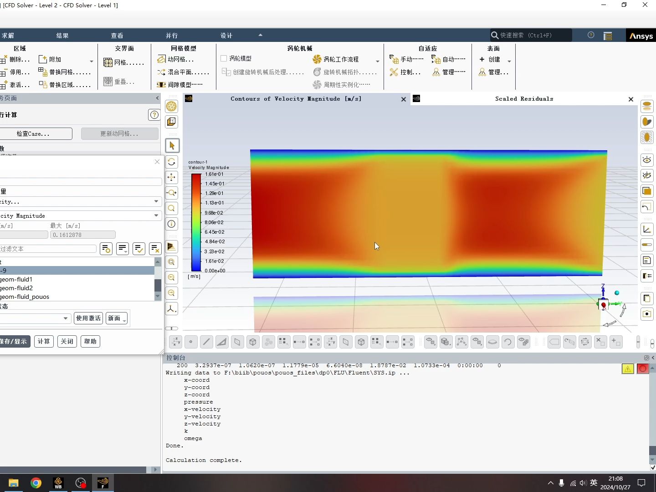Click the layout panel icon beside Ansys logo
The image size is (656, 492).
(x=608, y=36)
